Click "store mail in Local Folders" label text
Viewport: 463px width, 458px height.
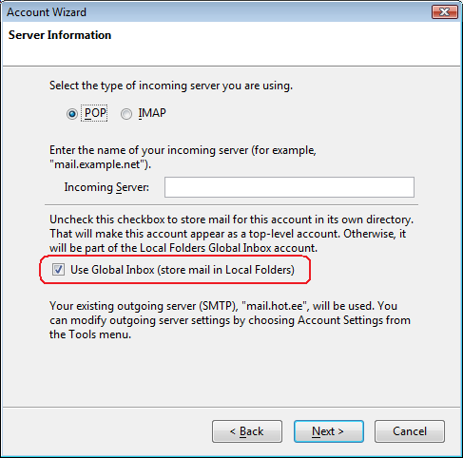click(226, 270)
